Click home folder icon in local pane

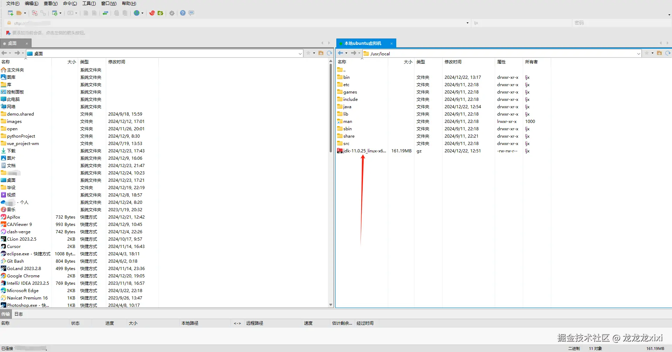click(x=321, y=53)
